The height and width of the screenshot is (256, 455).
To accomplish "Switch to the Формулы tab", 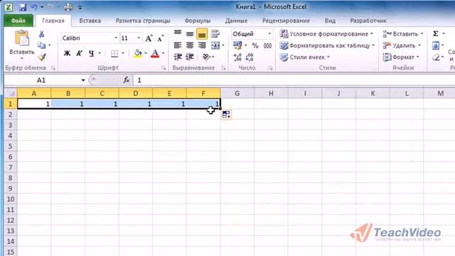I will pyautogui.click(x=198, y=21).
